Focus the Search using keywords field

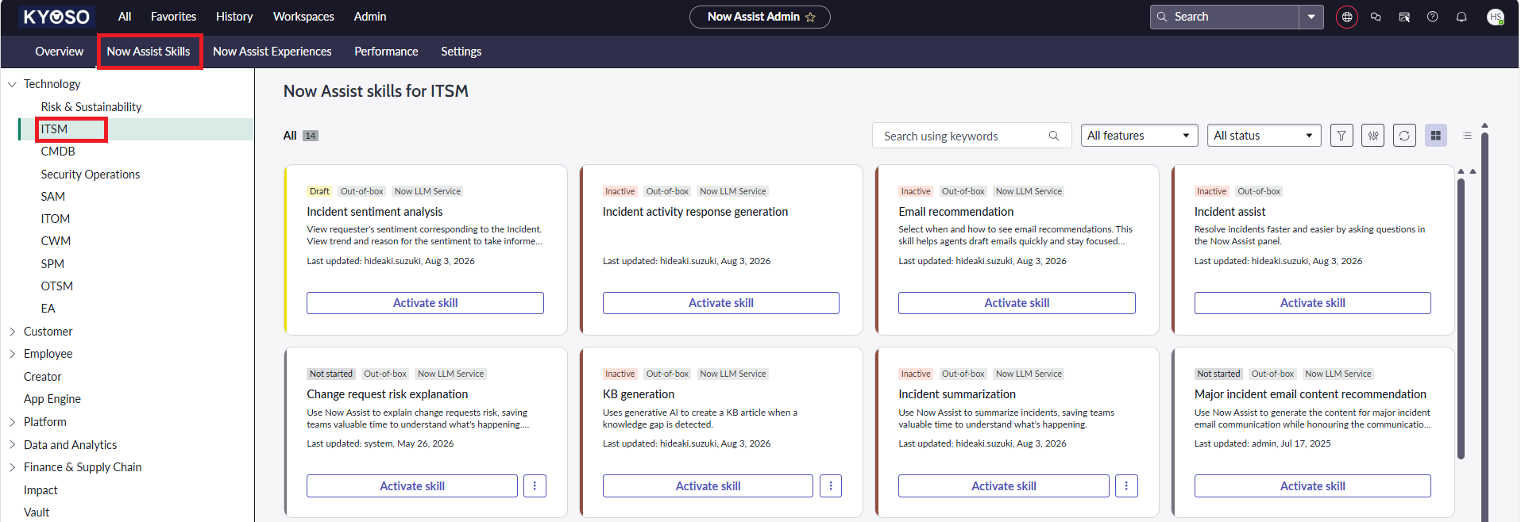coord(971,136)
